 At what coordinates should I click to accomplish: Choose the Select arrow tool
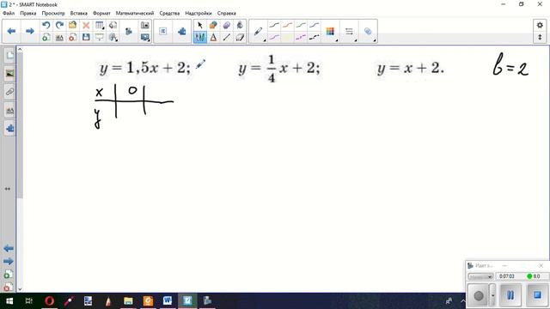[200, 25]
